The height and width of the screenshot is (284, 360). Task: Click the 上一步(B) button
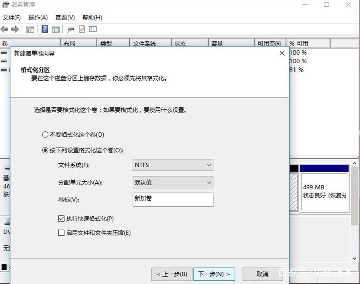pyautogui.click(x=172, y=274)
